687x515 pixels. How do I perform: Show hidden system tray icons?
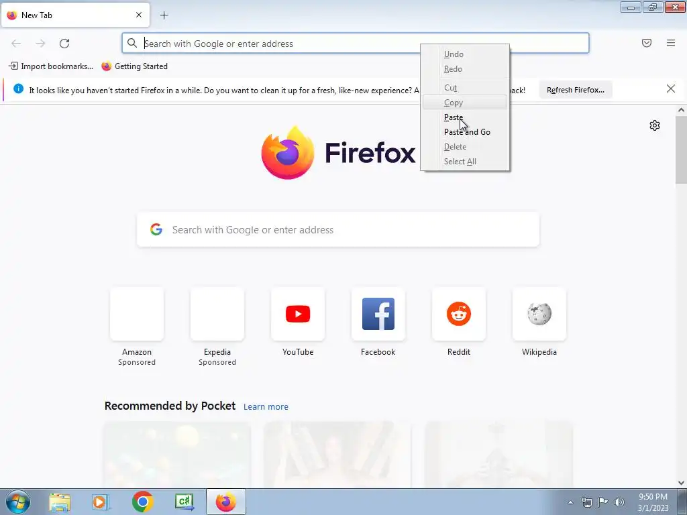click(570, 502)
